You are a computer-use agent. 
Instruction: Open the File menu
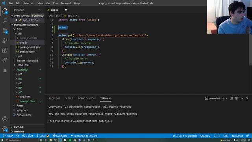pyautogui.click(x=11, y=3)
